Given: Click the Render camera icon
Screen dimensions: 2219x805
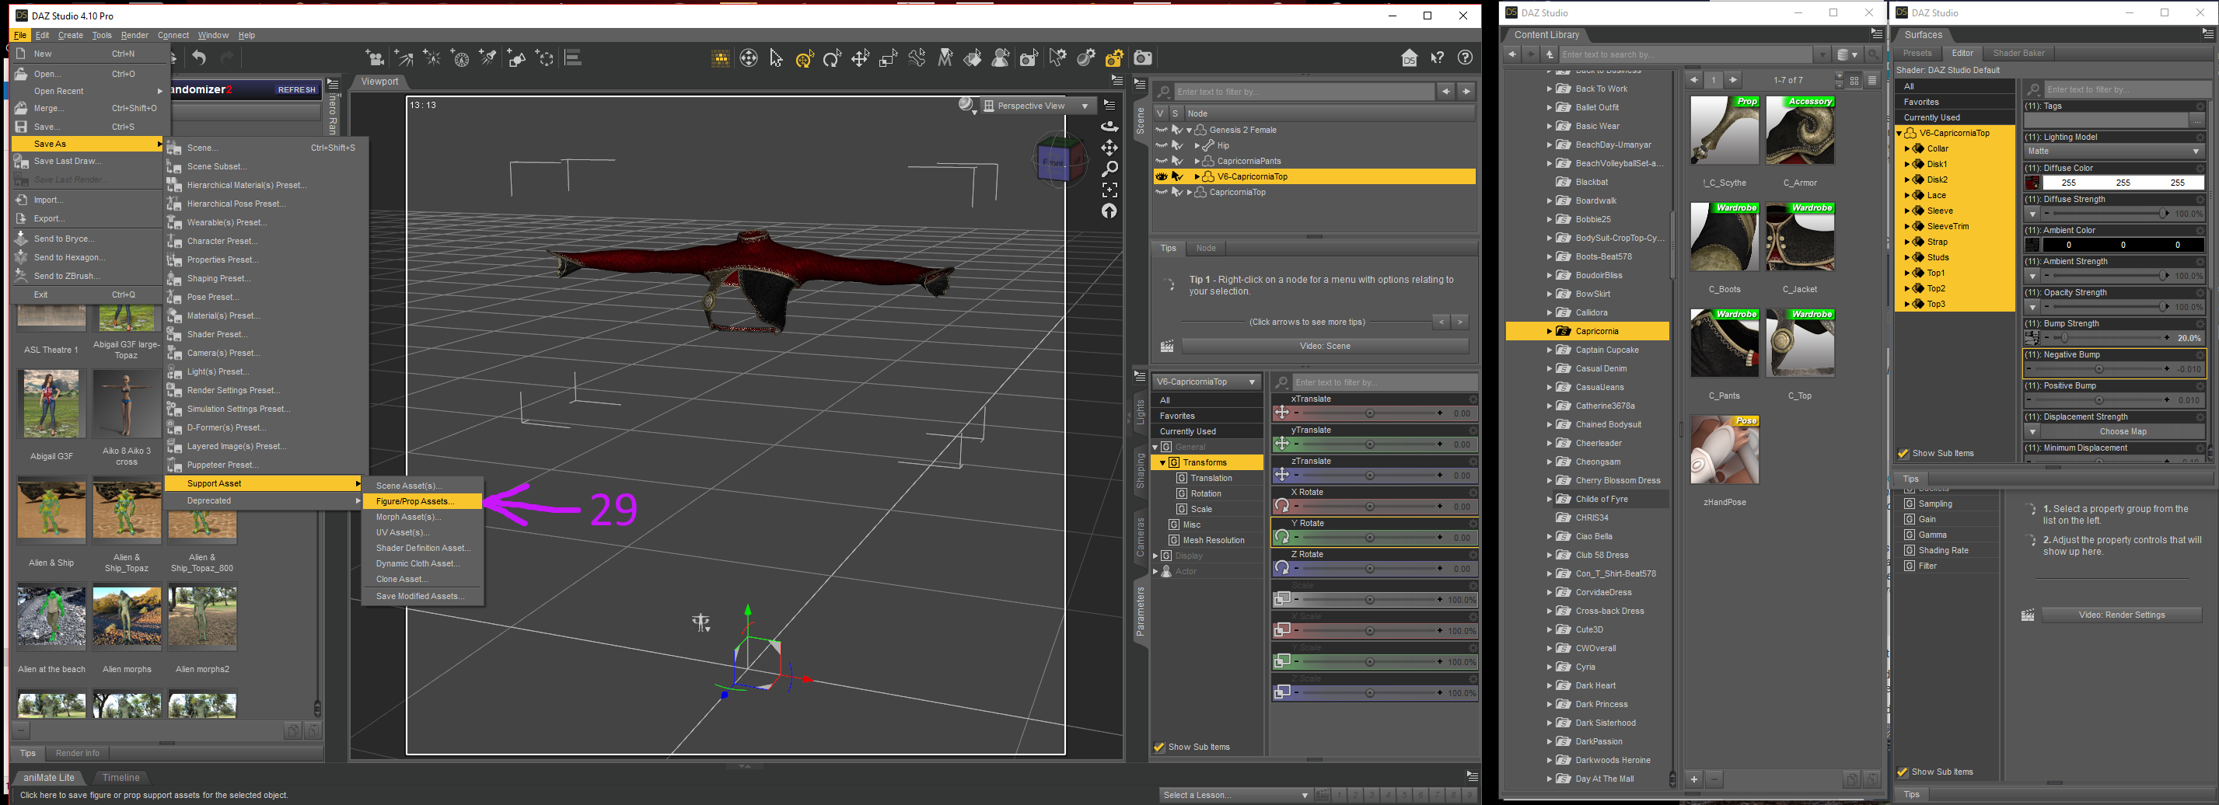Looking at the screenshot, I should click(x=1142, y=57).
